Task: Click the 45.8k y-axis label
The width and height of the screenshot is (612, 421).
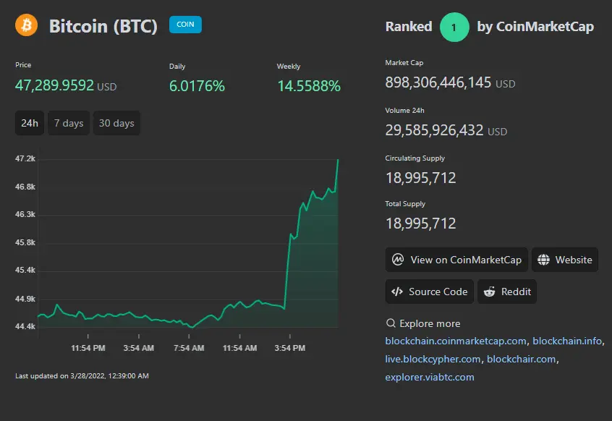Action: pos(25,242)
